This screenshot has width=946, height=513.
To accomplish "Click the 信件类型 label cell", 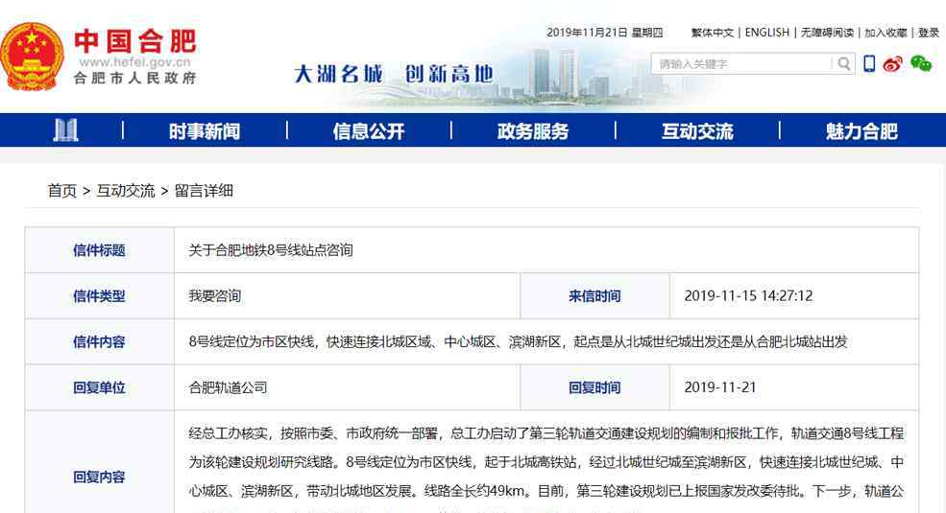I will pos(100,295).
